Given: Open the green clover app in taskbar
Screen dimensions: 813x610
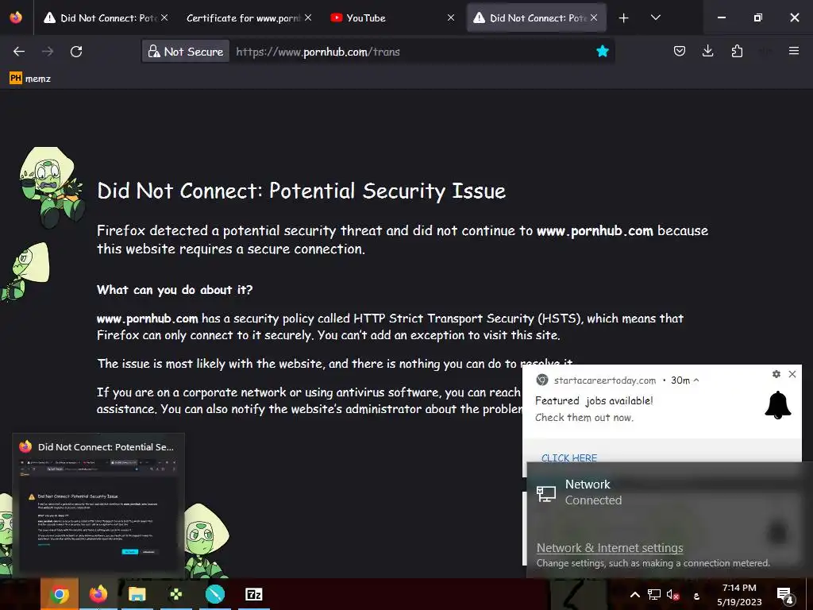Looking at the screenshot, I should (175, 594).
